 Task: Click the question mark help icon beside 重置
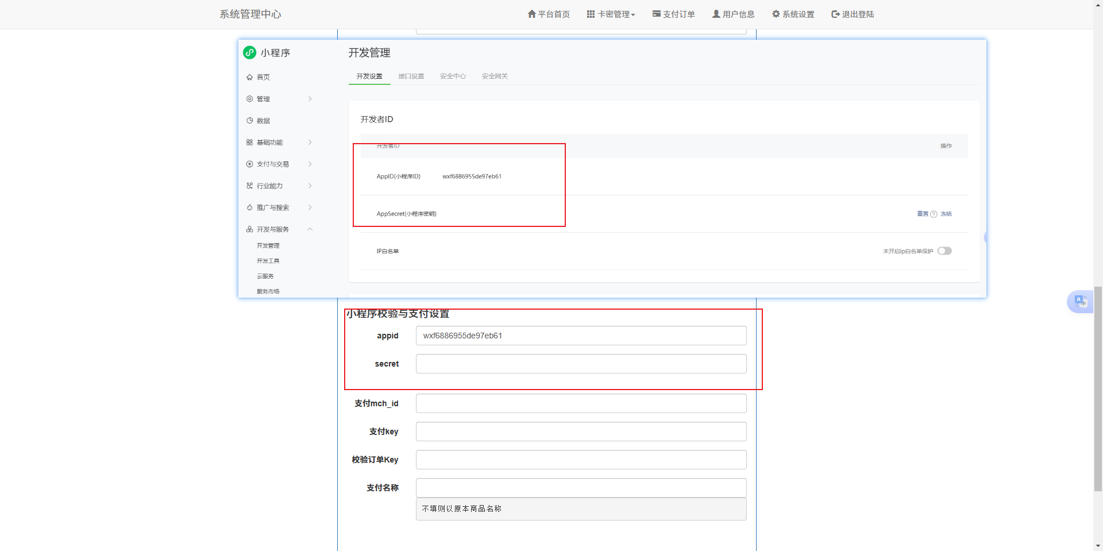tap(933, 213)
